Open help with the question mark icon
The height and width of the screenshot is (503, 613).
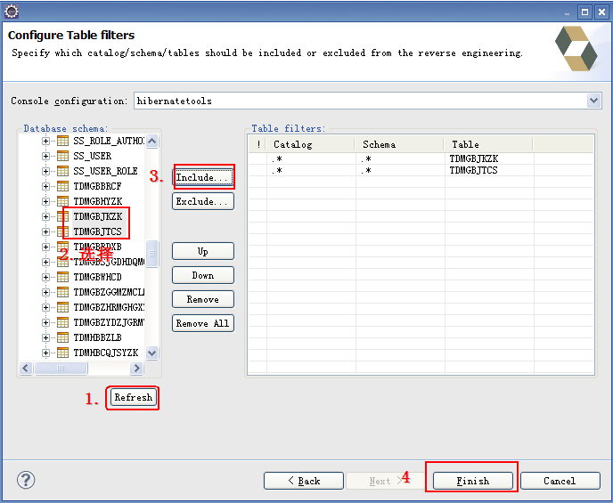tap(26, 480)
